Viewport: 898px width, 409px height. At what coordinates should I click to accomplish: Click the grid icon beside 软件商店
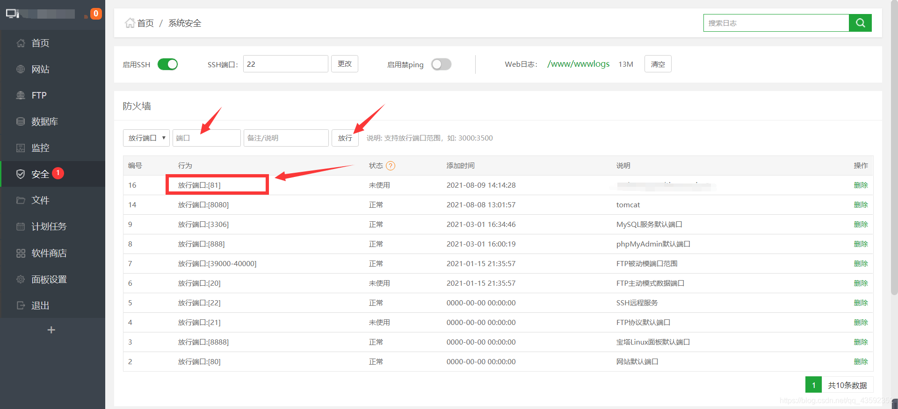click(21, 253)
